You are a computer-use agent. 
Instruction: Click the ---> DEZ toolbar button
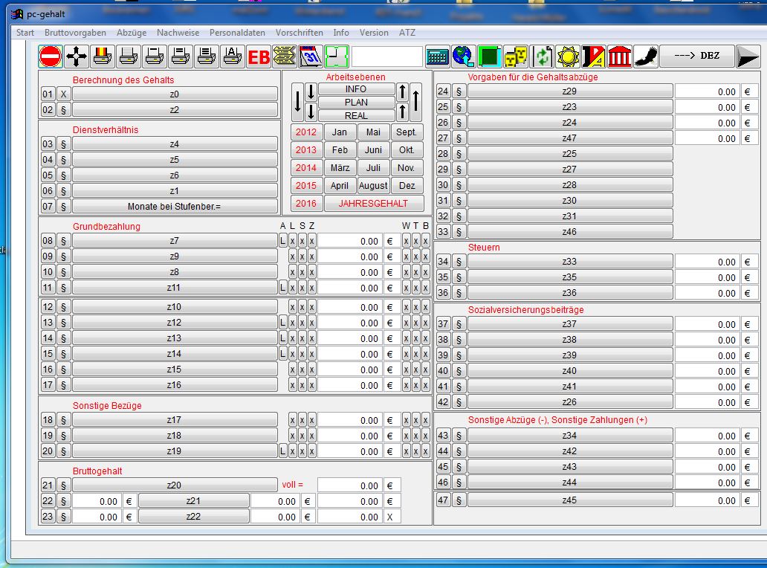click(x=697, y=56)
